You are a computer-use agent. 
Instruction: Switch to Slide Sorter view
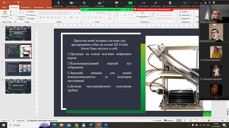click(x=185, y=120)
